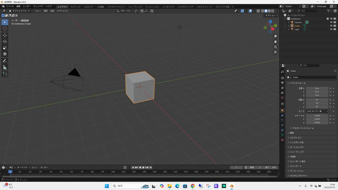Open the Material properties tab
Screen dimensions: 338x190
pyautogui.click(x=282, y=140)
